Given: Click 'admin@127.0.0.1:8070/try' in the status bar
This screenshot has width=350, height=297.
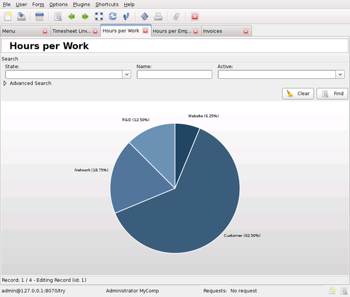Looking at the screenshot, I should coord(33,291).
